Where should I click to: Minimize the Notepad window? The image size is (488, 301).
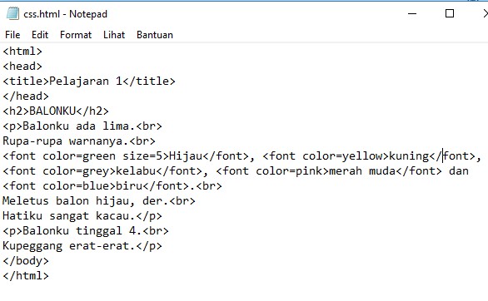point(412,13)
